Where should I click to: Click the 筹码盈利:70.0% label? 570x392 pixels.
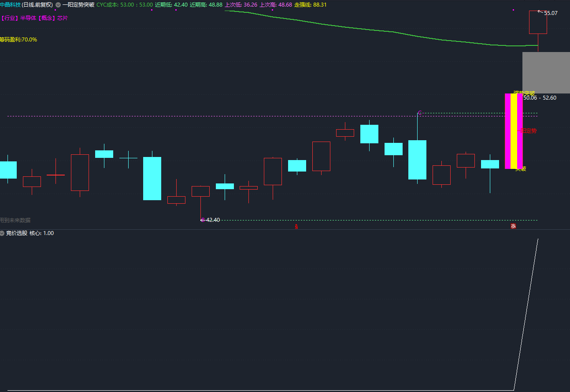coord(19,40)
